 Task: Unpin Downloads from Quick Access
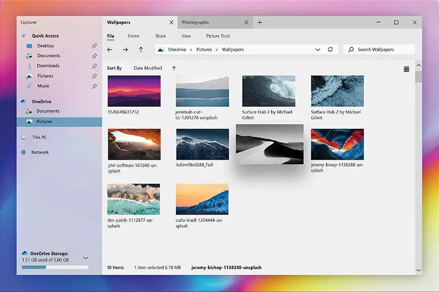94,66
